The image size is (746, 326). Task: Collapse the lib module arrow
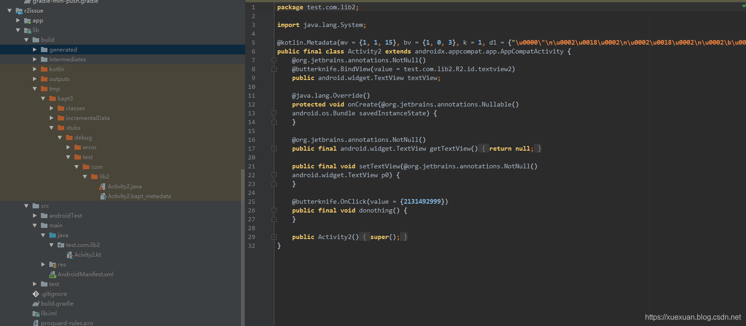coord(18,30)
